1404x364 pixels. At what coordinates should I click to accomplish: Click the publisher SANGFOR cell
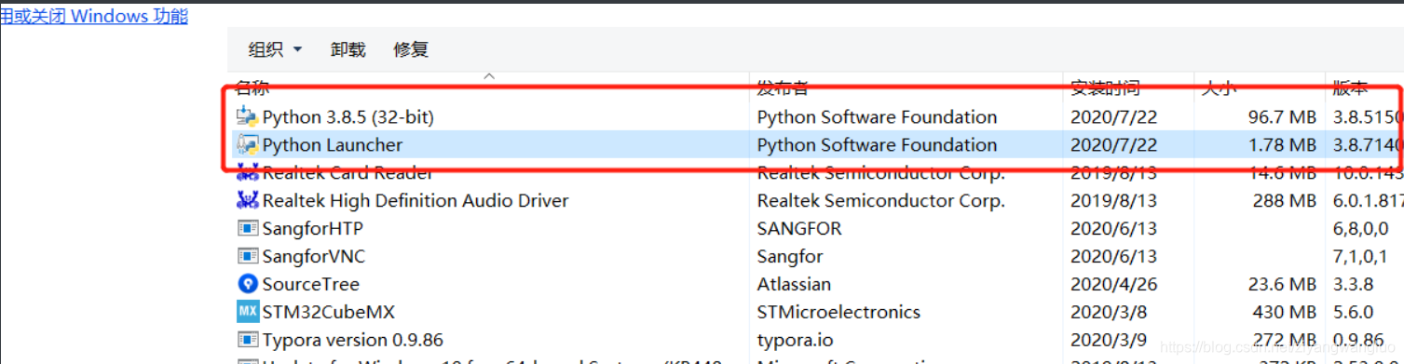tap(799, 228)
